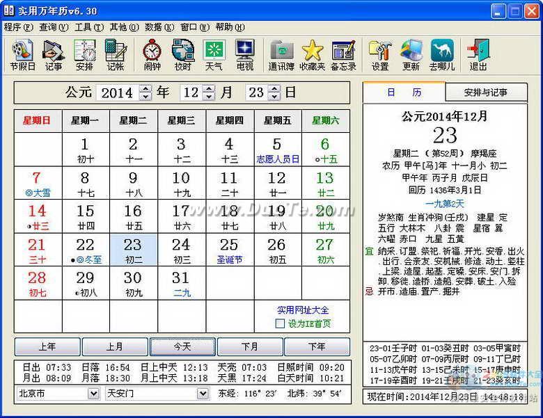Click the 记事 notes icon

[54, 55]
